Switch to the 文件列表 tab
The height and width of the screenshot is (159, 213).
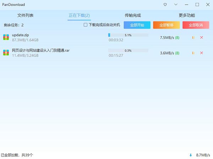click(26, 15)
